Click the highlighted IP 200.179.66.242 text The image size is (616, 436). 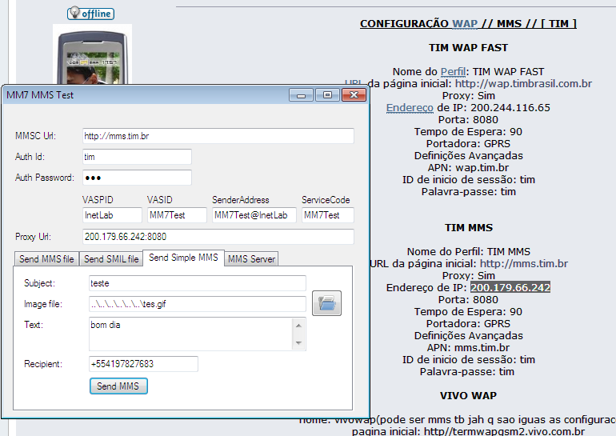click(x=510, y=287)
